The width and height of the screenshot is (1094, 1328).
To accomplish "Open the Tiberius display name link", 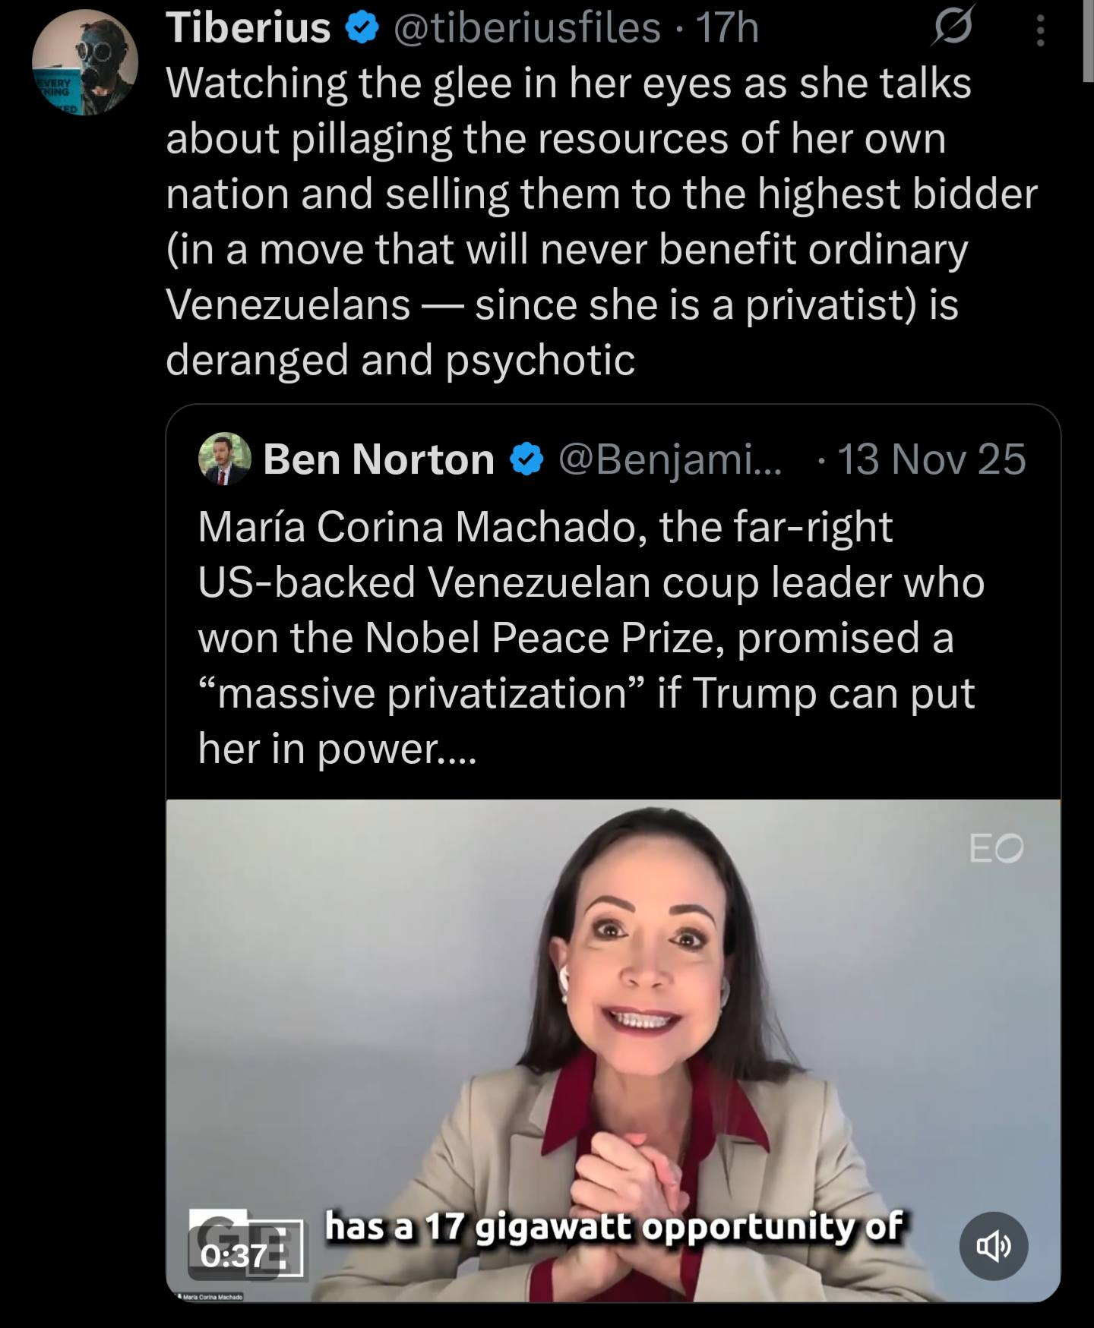I will (248, 29).
